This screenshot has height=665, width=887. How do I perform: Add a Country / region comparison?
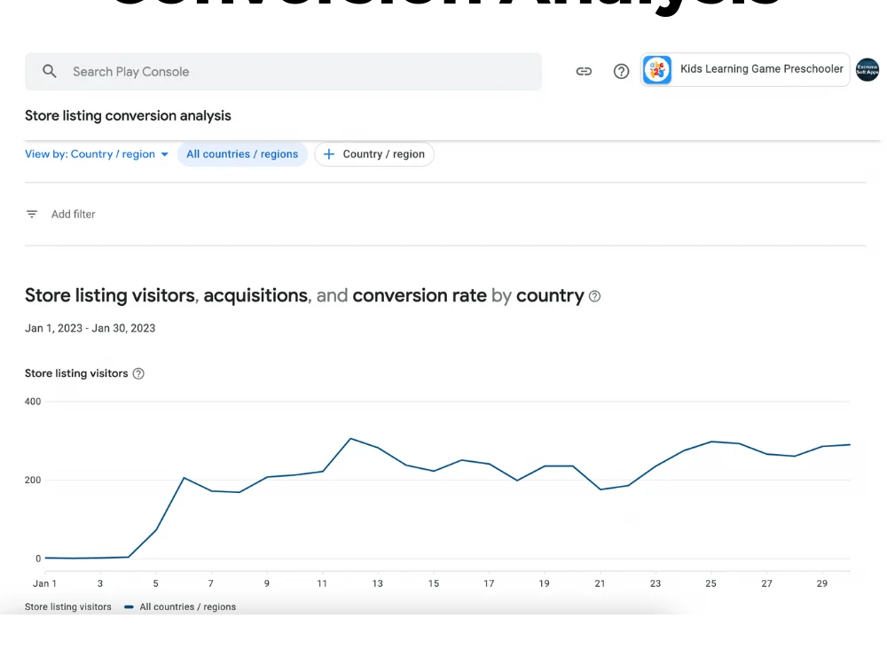click(374, 154)
